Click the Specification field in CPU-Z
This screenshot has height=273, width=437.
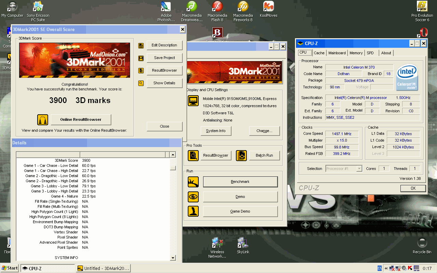tap(372, 98)
